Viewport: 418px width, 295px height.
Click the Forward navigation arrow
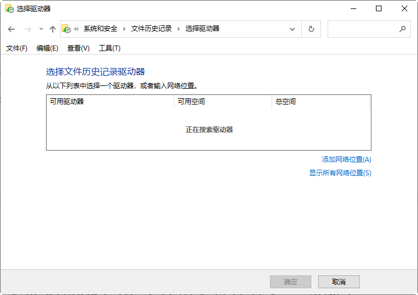coord(27,29)
